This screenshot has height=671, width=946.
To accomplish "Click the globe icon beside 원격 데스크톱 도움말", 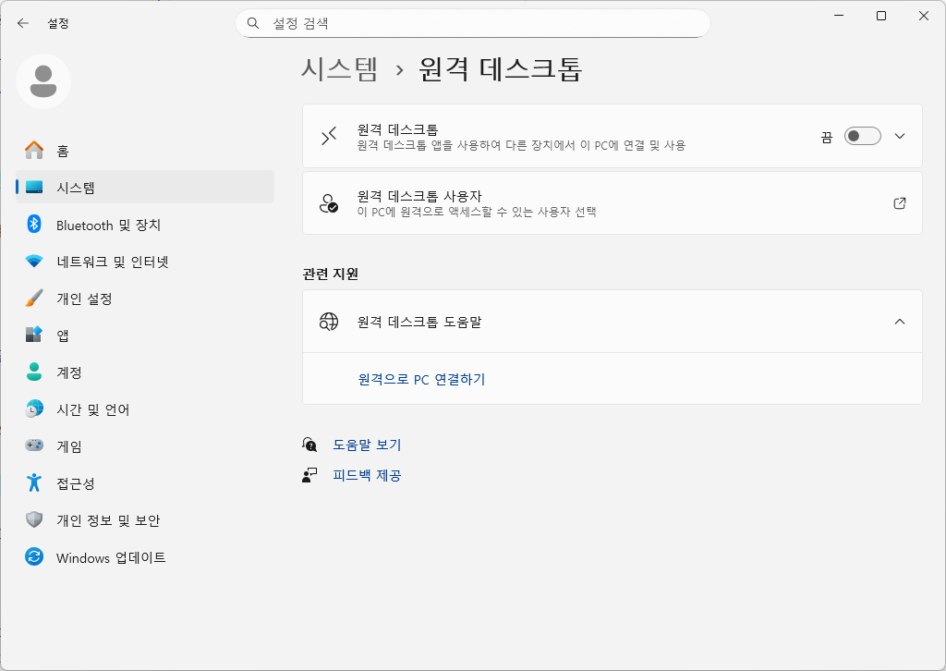I will [329, 322].
